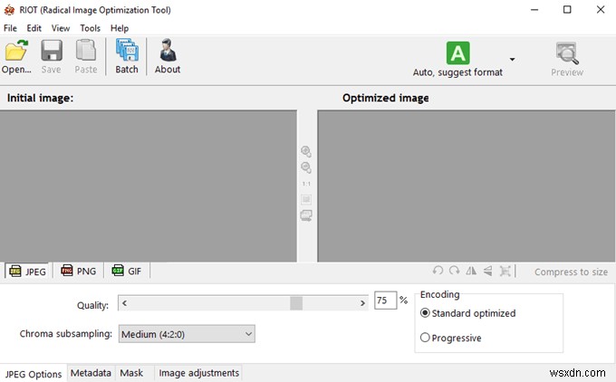
Task: Click the Optimized image preview pane
Action: coord(467,186)
